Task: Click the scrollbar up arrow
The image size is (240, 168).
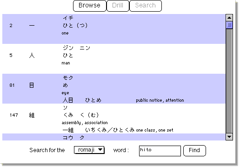Action: [229, 18]
